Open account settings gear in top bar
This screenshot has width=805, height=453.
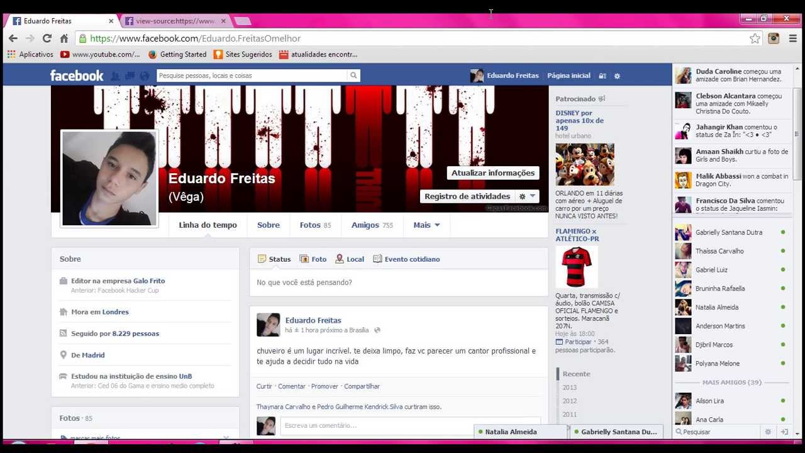(x=617, y=75)
